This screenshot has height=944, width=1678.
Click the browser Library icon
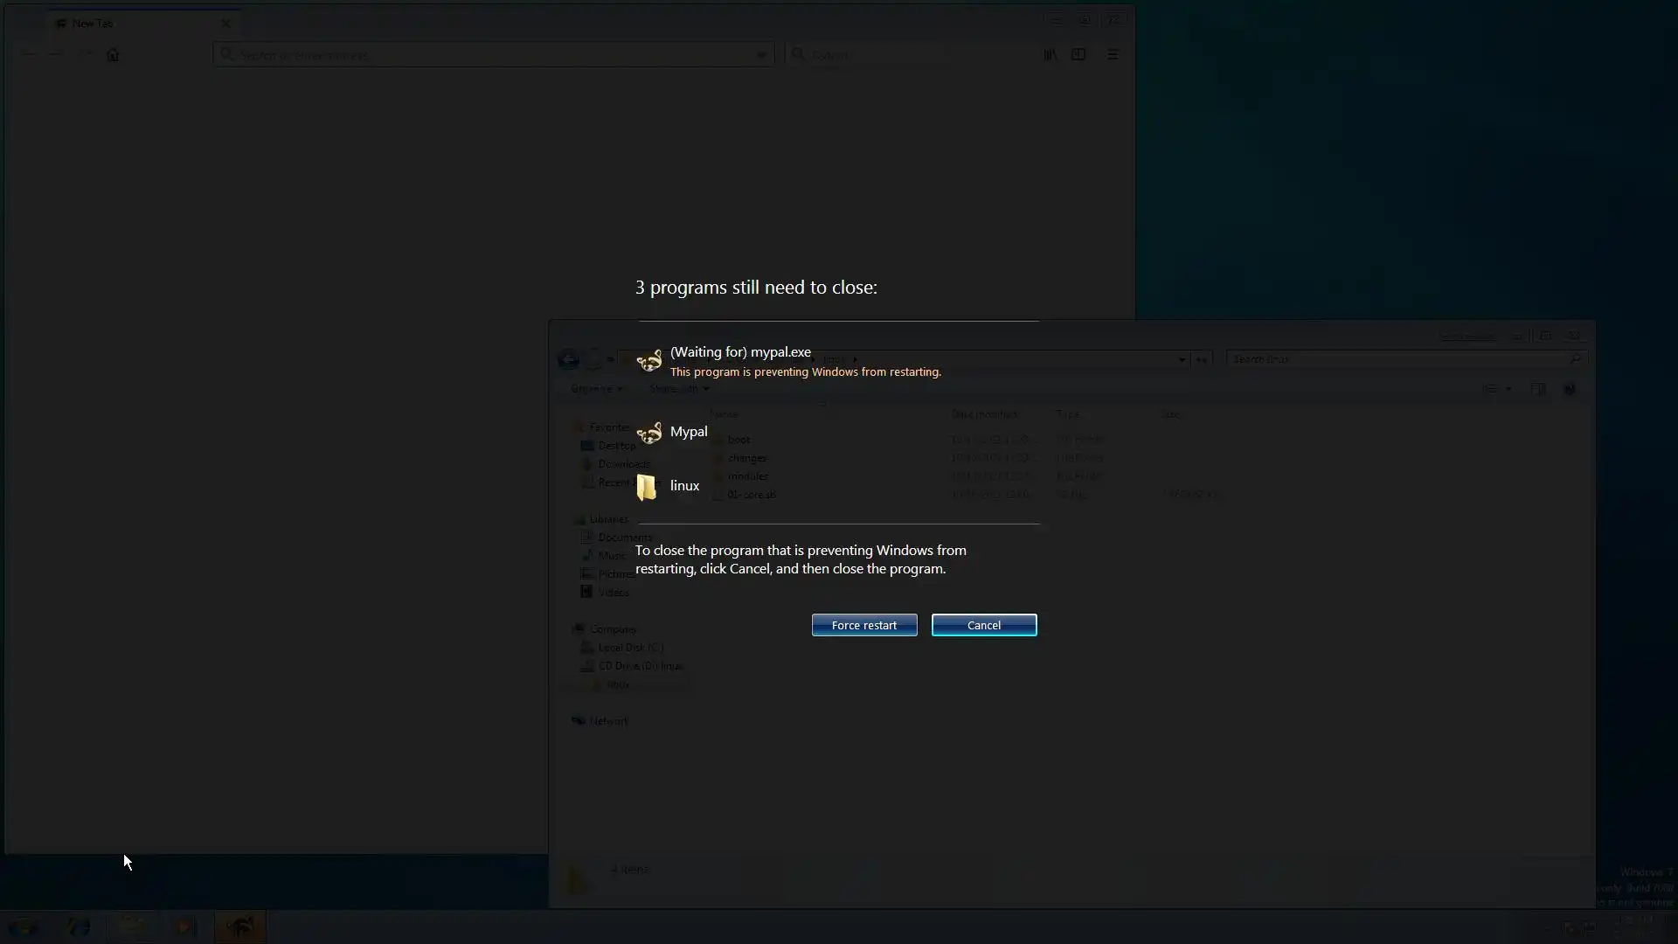pos(1050,54)
